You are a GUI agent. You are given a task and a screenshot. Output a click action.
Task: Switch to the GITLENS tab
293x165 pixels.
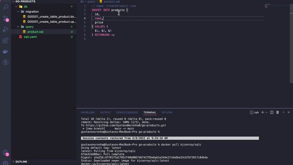click(x=167, y=112)
